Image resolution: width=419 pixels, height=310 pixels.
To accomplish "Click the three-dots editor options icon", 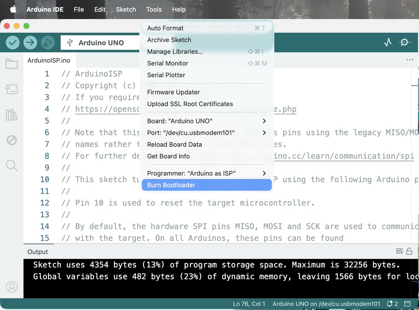I will pos(410,60).
